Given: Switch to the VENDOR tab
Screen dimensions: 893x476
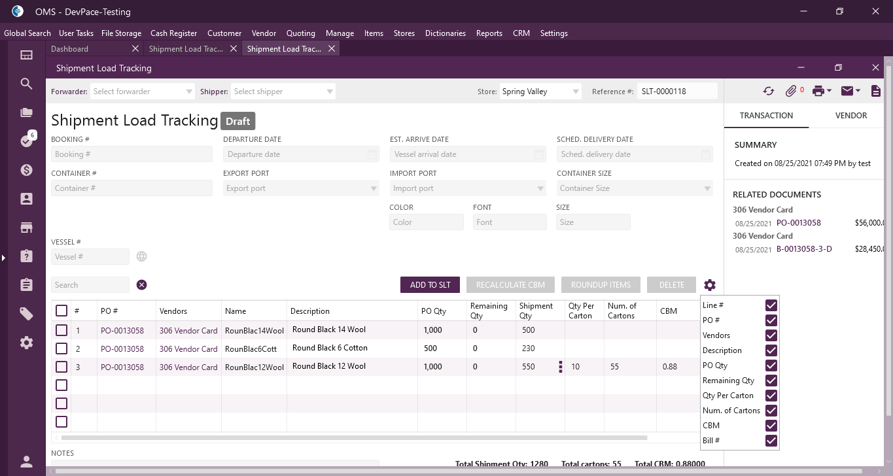Looking at the screenshot, I should (x=850, y=116).
